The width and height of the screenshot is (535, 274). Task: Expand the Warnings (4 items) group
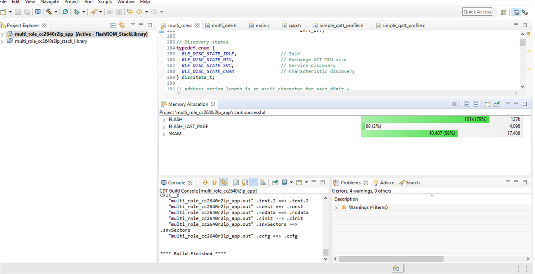[336, 208]
